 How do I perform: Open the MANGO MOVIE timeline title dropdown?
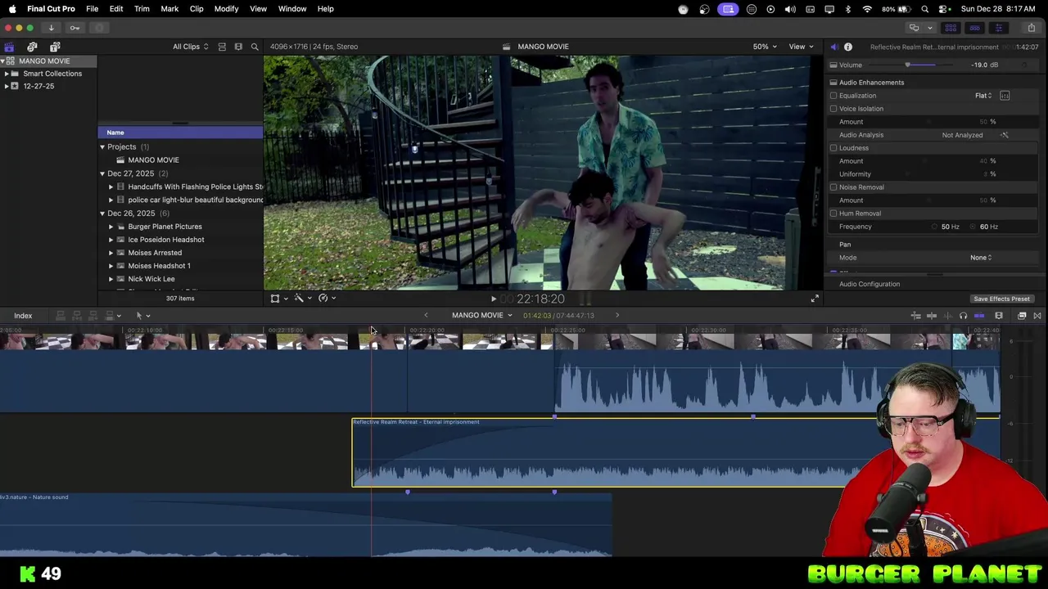(481, 316)
